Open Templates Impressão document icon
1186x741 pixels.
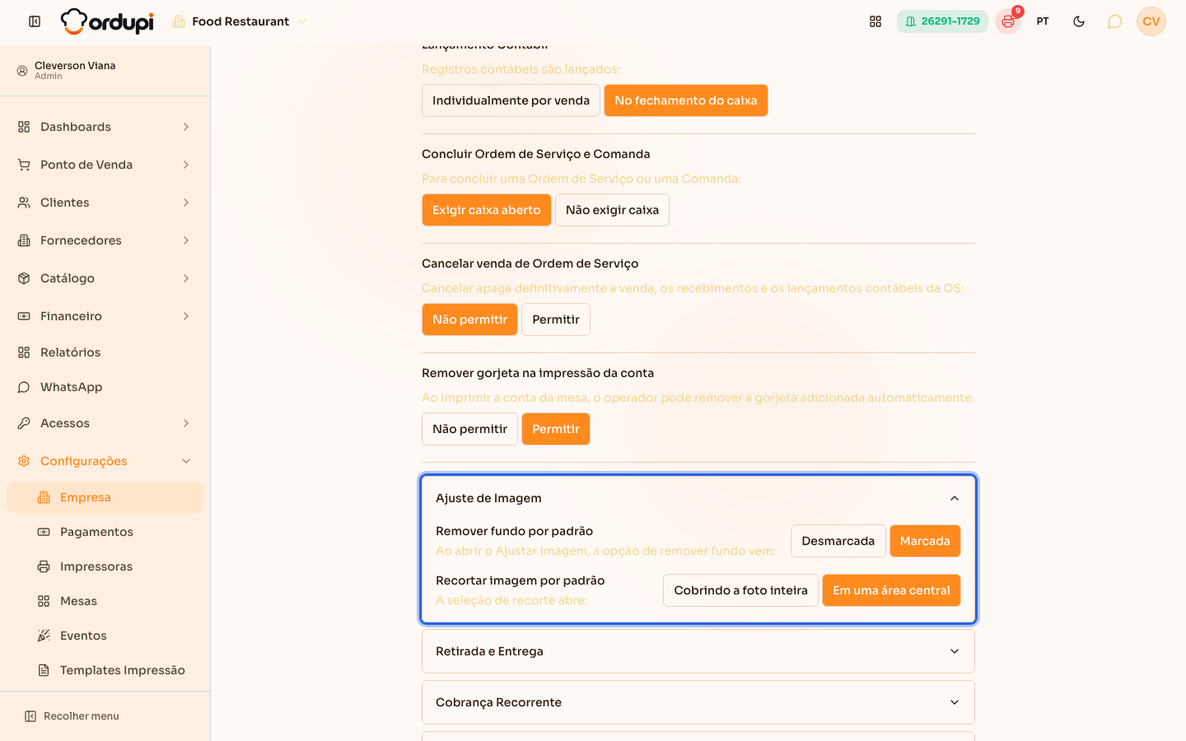pos(44,670)
